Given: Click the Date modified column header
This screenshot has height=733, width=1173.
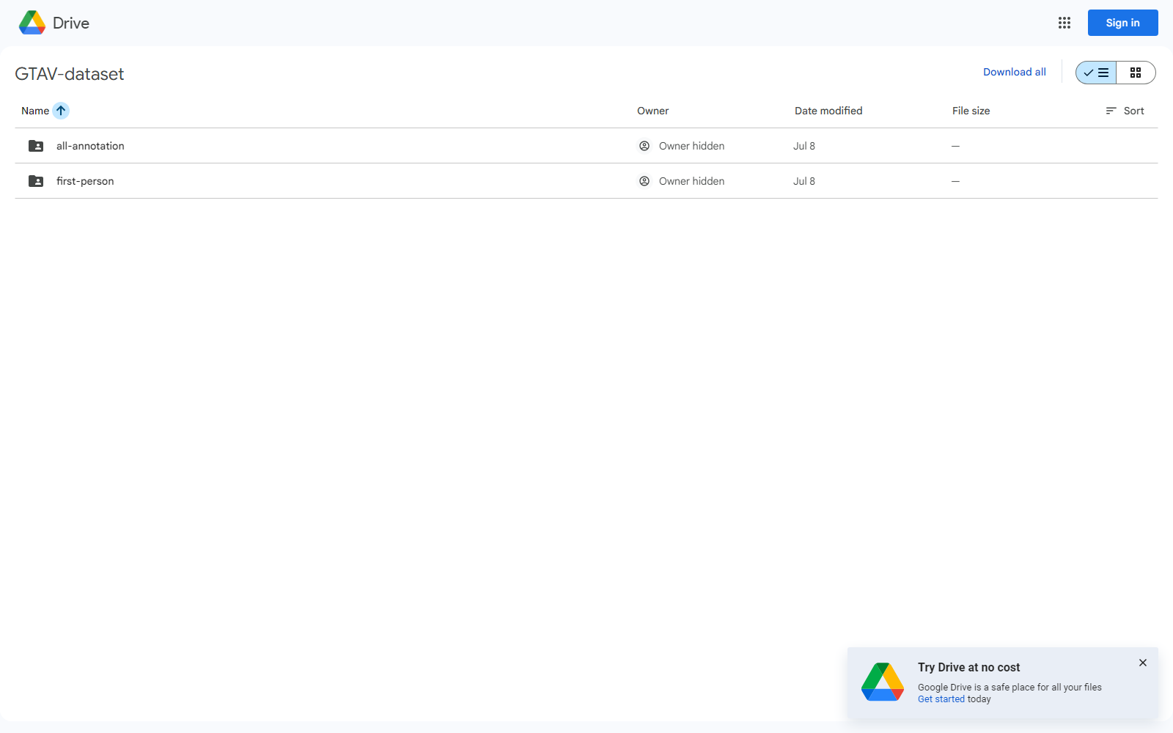Looking at the screenshot, I should tap(828, 111).
